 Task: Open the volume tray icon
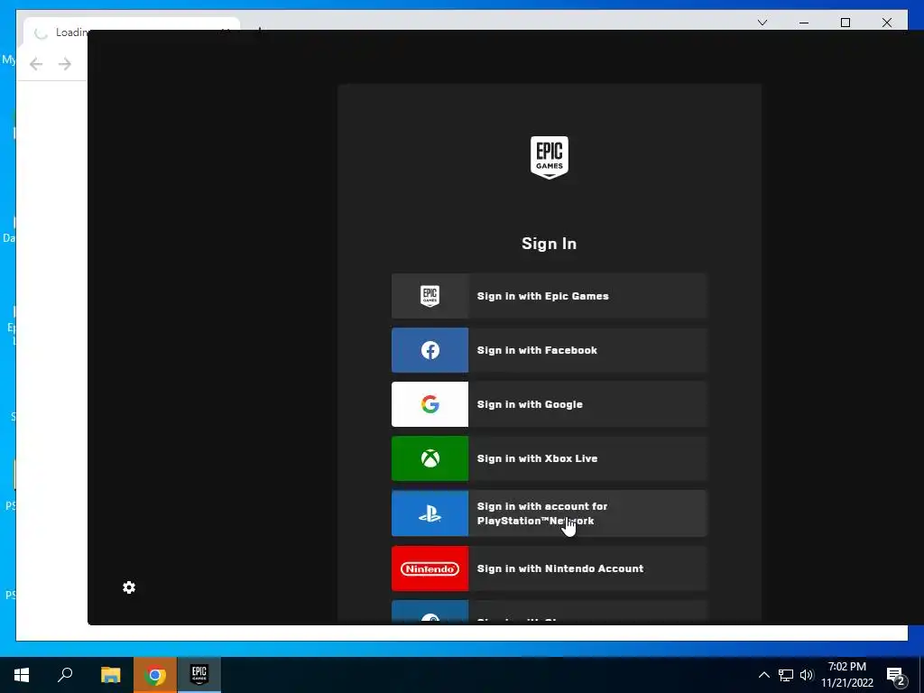(x=807, y=675)
